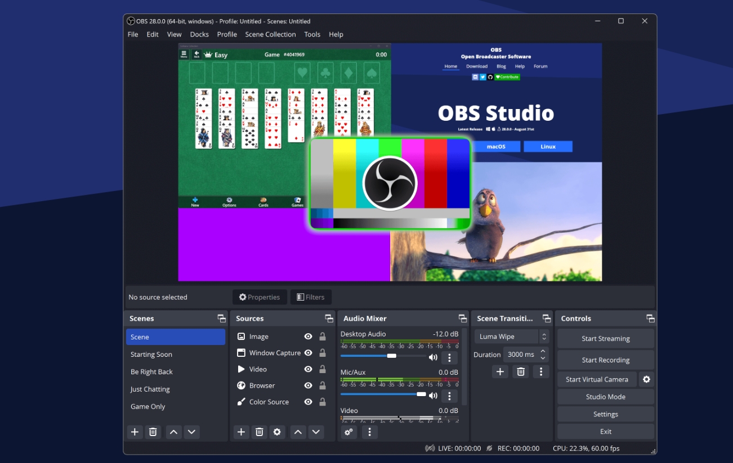
Task: Open transition properties three-dot menu
Action: coord(541,371)
